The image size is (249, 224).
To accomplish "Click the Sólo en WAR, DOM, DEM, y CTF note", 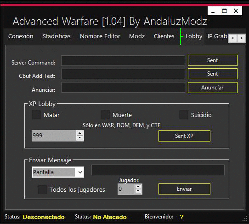I will (121, 125).
